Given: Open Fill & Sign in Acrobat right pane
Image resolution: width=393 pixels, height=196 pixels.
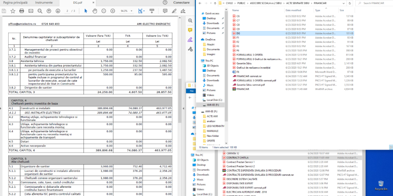Looking at the screenshot, I should [190, 40].
